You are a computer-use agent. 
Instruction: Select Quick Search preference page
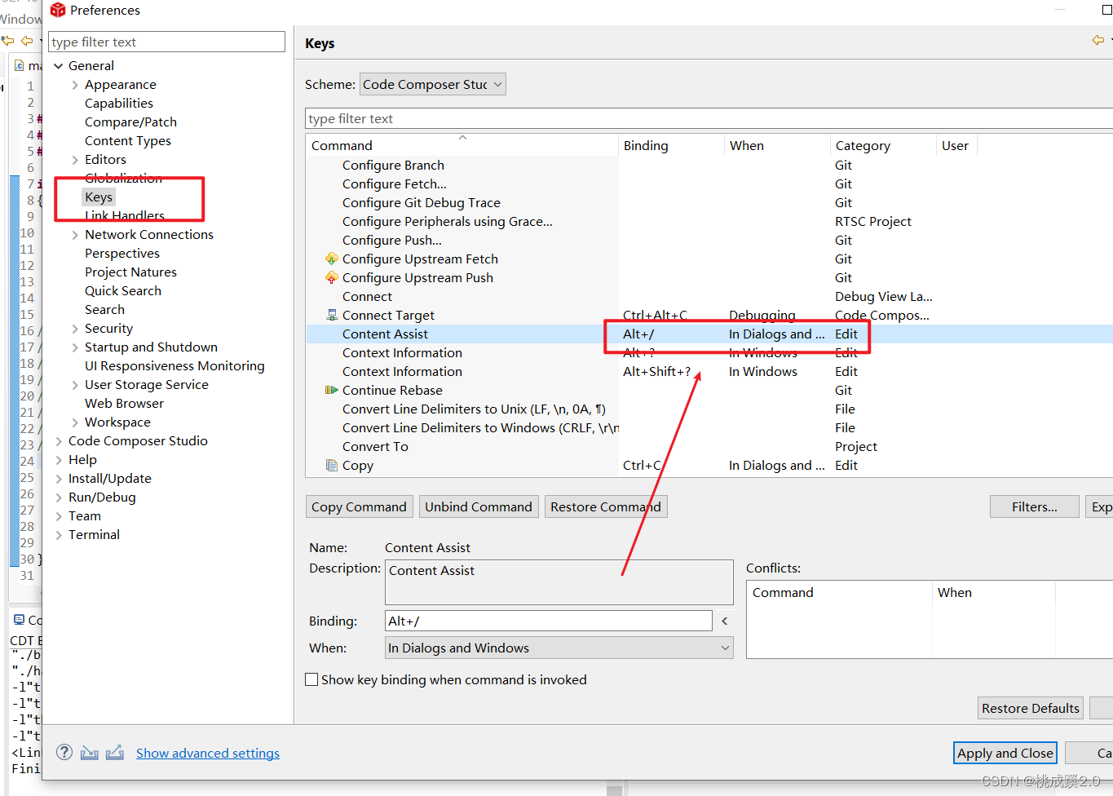(123, 290)
